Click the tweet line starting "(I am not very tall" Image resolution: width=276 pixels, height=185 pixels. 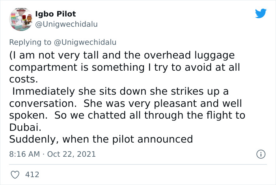click(122, 55)
